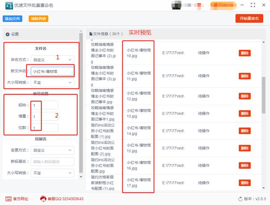This screenshot has width=270, height=205.
Task: Toggle fullscreen window icon
Action: coord(253,5)
